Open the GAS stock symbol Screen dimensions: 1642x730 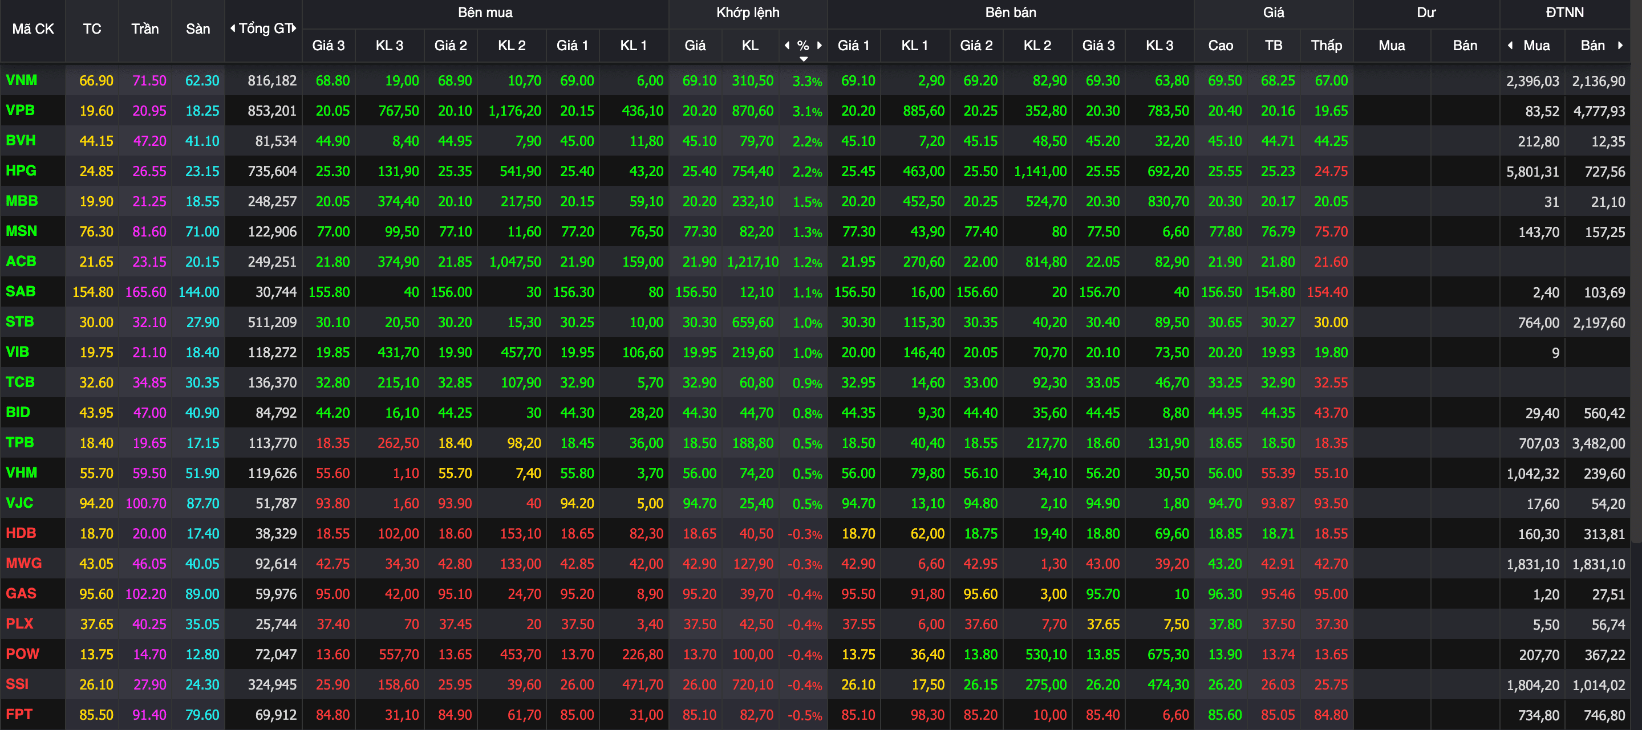coord(21,594)
